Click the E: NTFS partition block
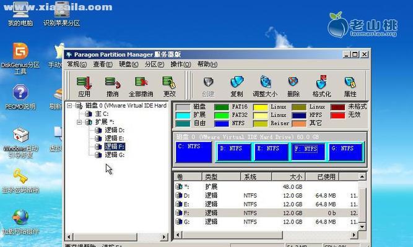Viewport: 413px width, 247px height. 271,152
